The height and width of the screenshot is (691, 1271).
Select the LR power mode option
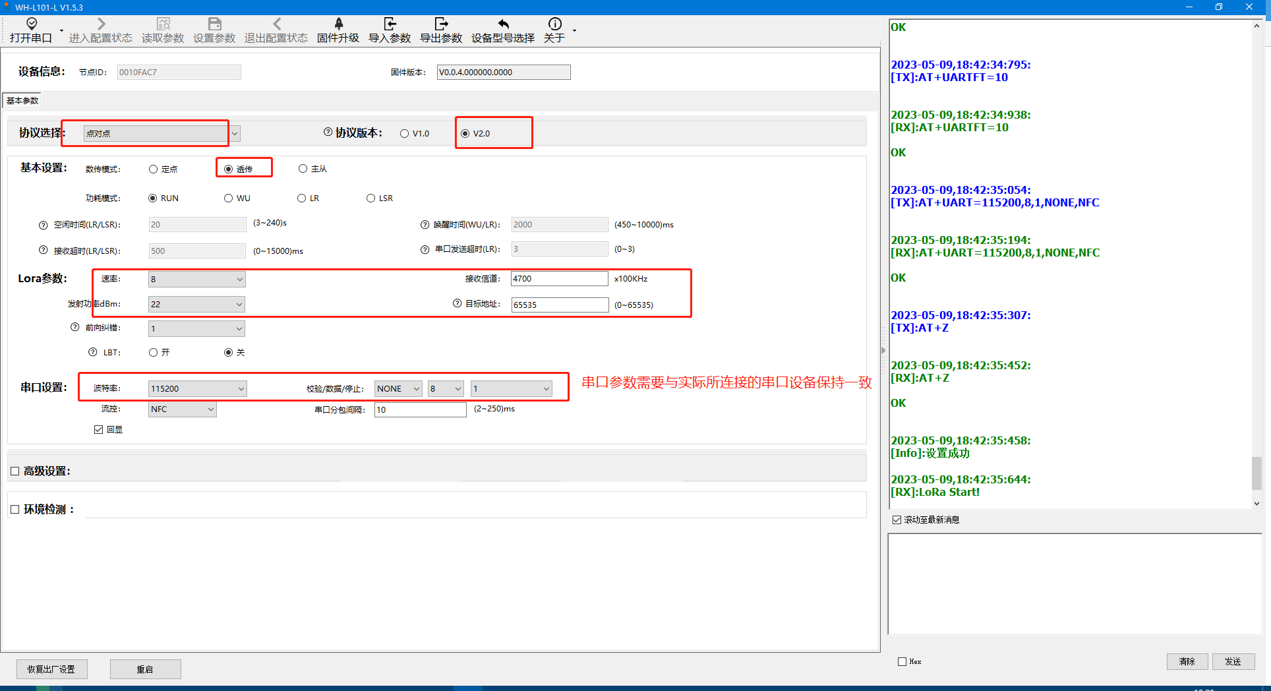pyautogui.click(x=302, y=198)
